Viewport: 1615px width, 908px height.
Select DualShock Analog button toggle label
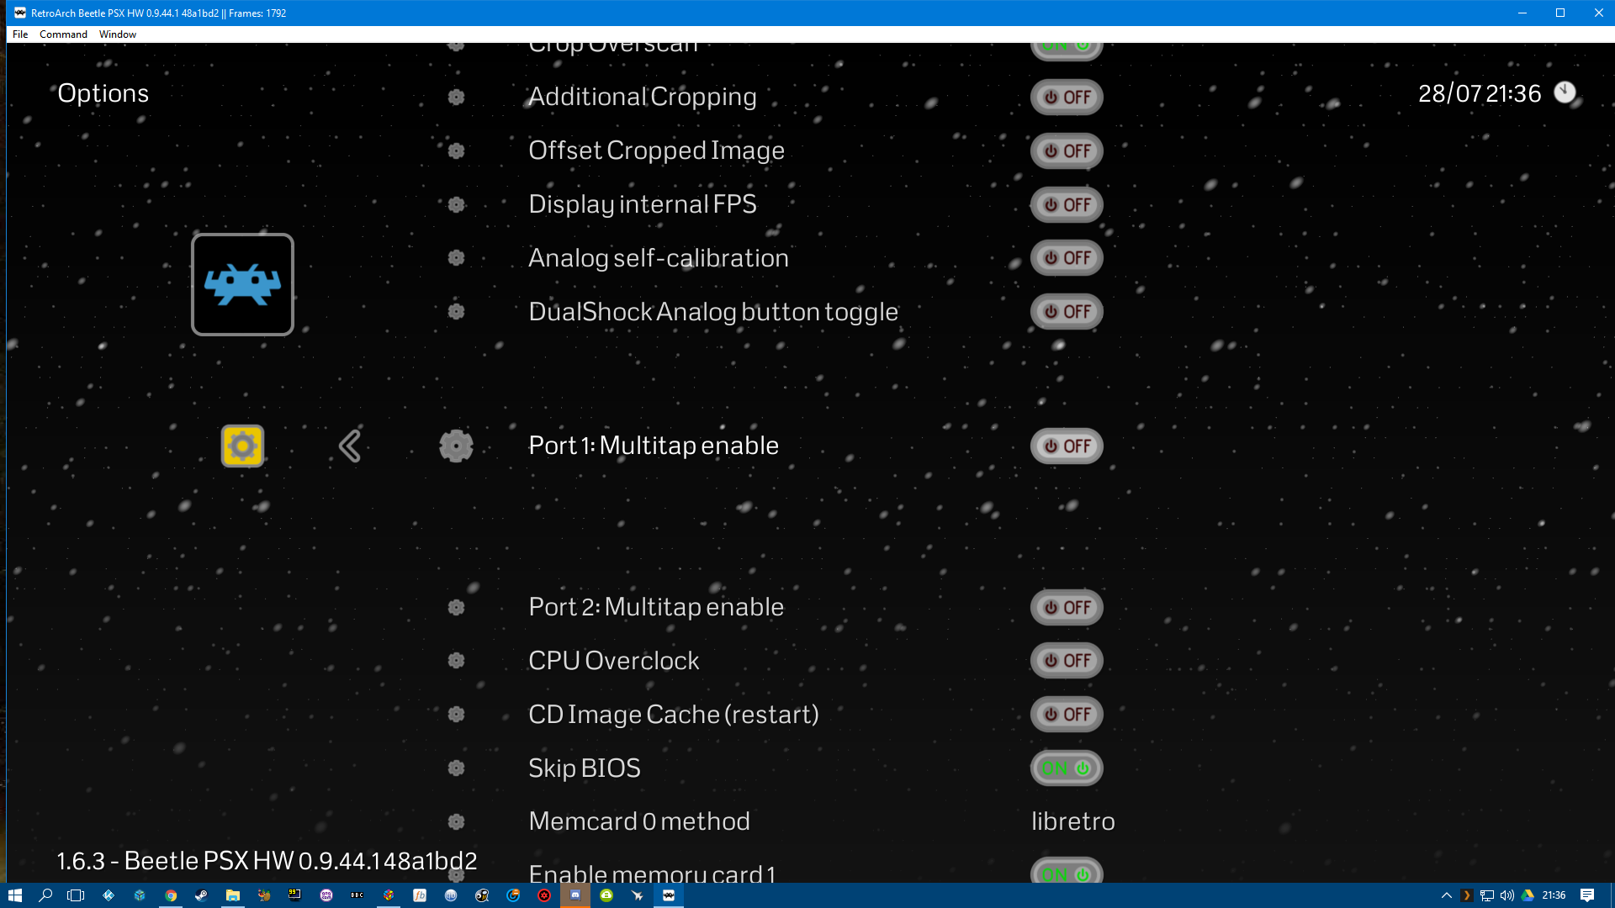[713, 311]
